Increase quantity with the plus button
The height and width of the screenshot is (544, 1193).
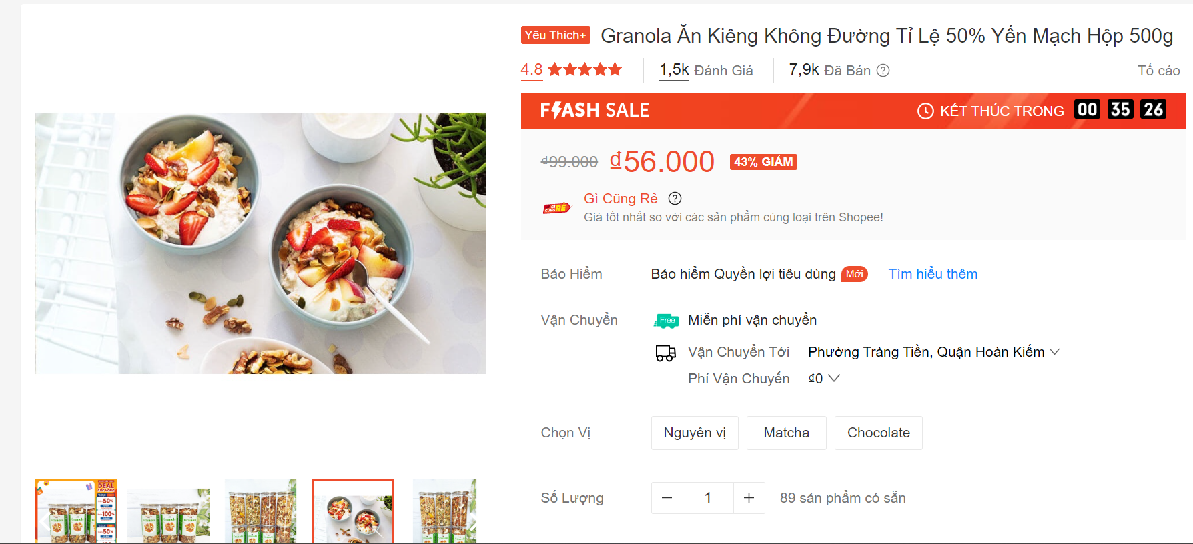(x=749, y=498)
